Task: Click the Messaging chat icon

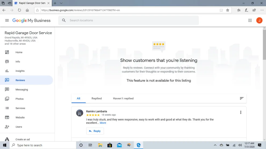Action: [7, 90]
